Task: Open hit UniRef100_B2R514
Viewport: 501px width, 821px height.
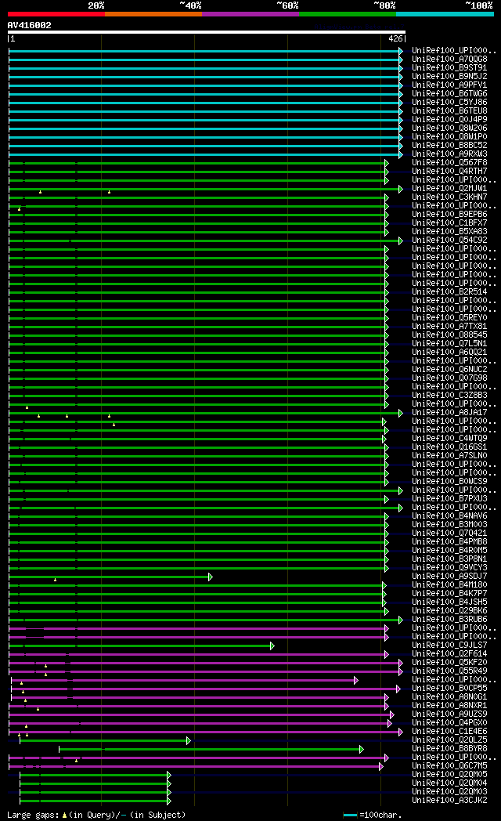Action: (449, 291)
